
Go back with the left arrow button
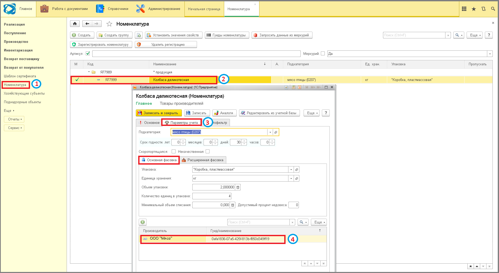[87, 24]
